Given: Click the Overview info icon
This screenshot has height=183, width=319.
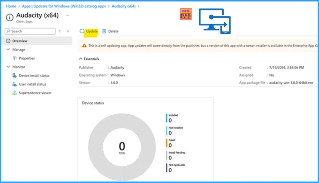Looking at the screenshot, I should (8, 41).
